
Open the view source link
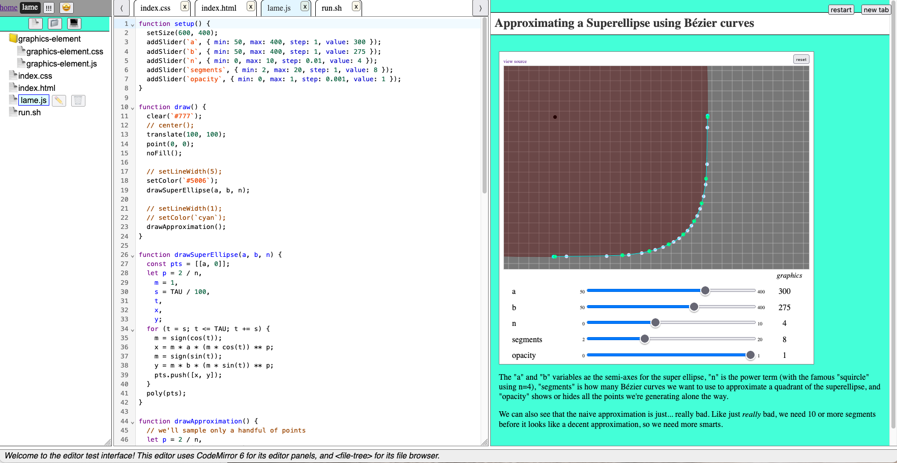click(x=515, y=61)
